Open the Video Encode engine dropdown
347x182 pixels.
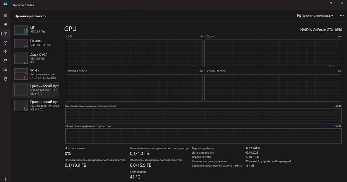(76, 71)
